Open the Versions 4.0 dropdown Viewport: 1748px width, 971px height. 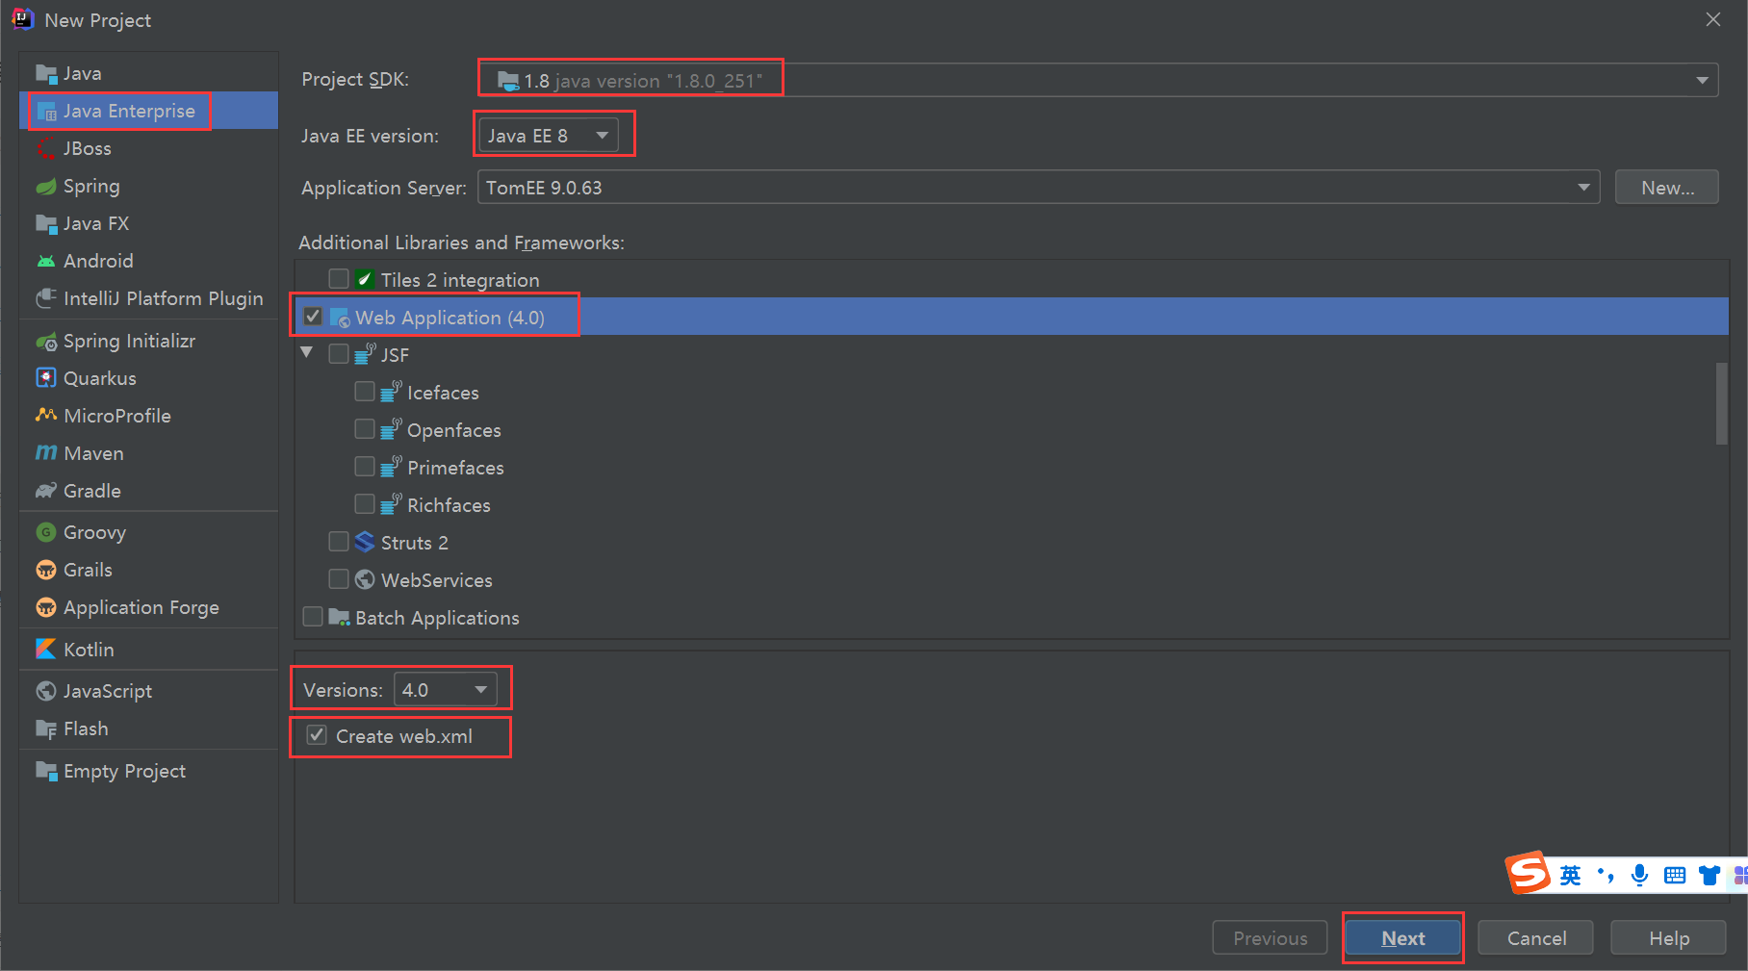tap(446, 690)
